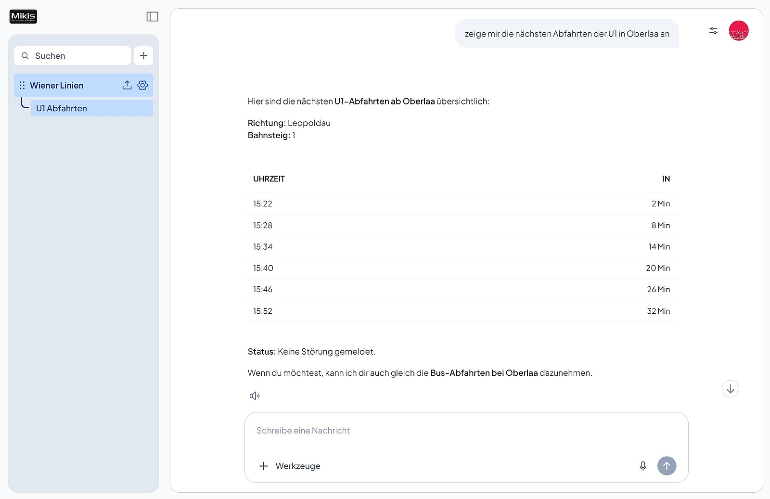
Task: Open the user profile avatar menu
Action: [x=738, y=31]
